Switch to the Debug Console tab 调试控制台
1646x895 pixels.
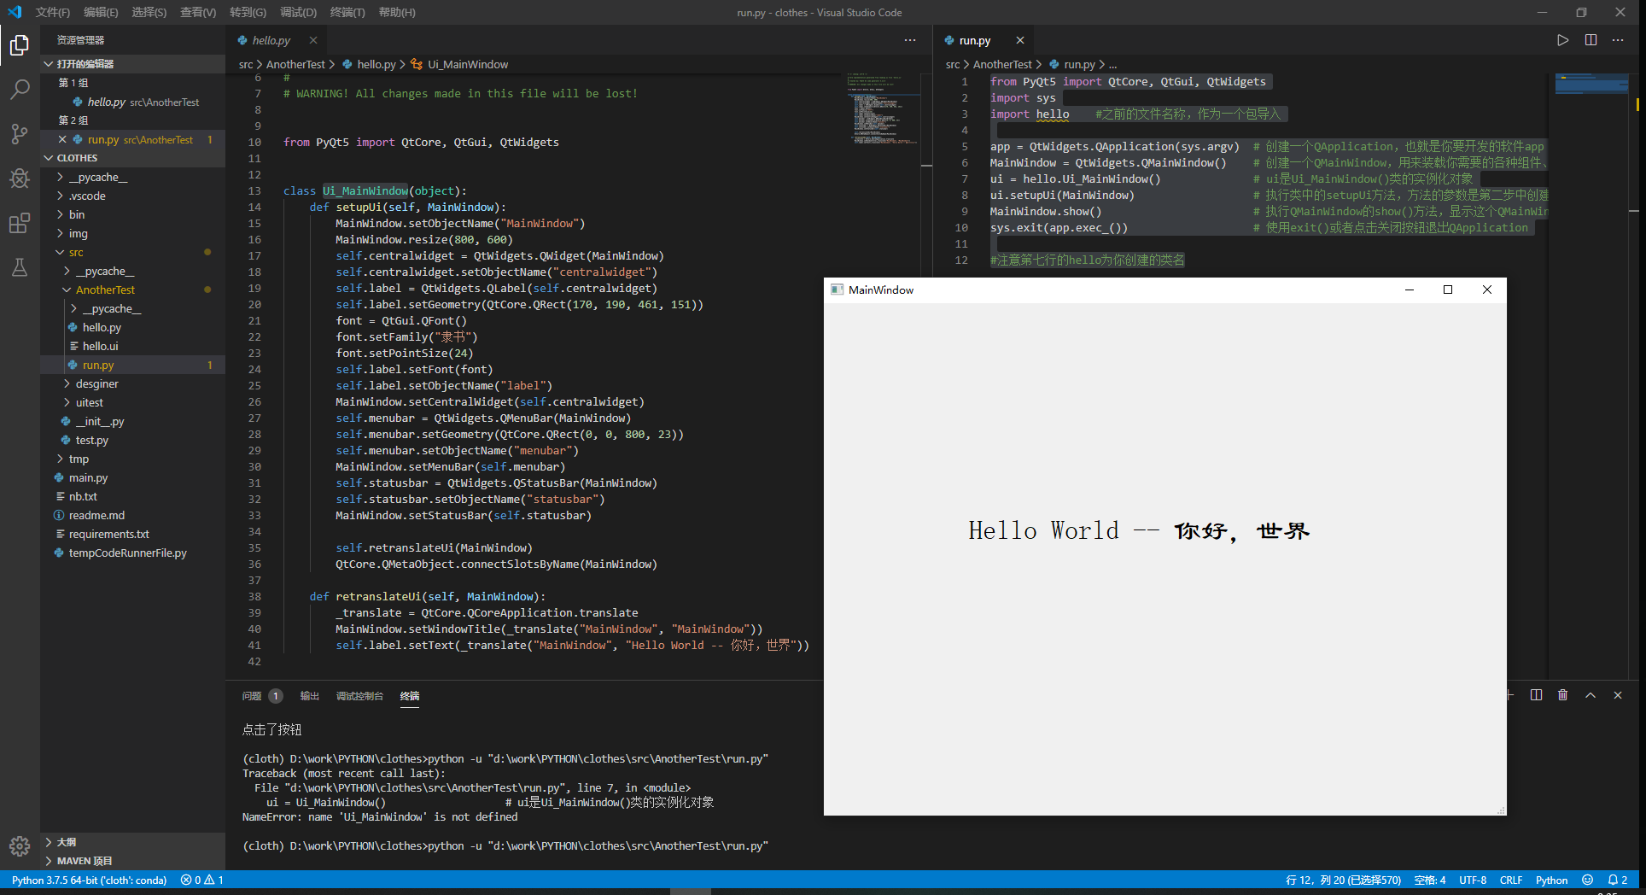pyautogui.click(x=359, y=696)
